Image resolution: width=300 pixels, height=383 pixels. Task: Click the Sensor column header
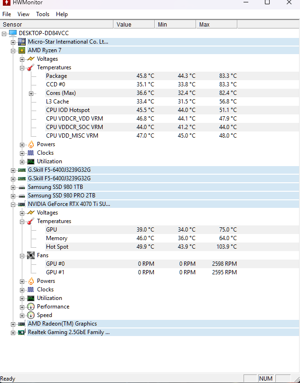56,24
